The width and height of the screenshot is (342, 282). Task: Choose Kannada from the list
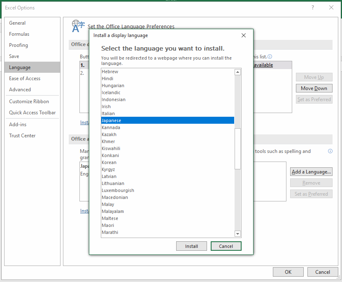[x=168, y=127]
